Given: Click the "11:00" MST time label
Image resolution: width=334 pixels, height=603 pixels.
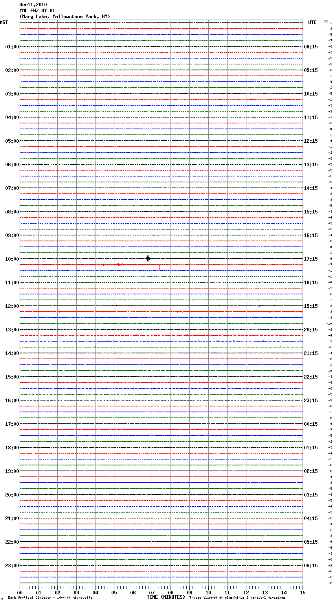Looking at the screenshot, I should click(x=12, y=283).
